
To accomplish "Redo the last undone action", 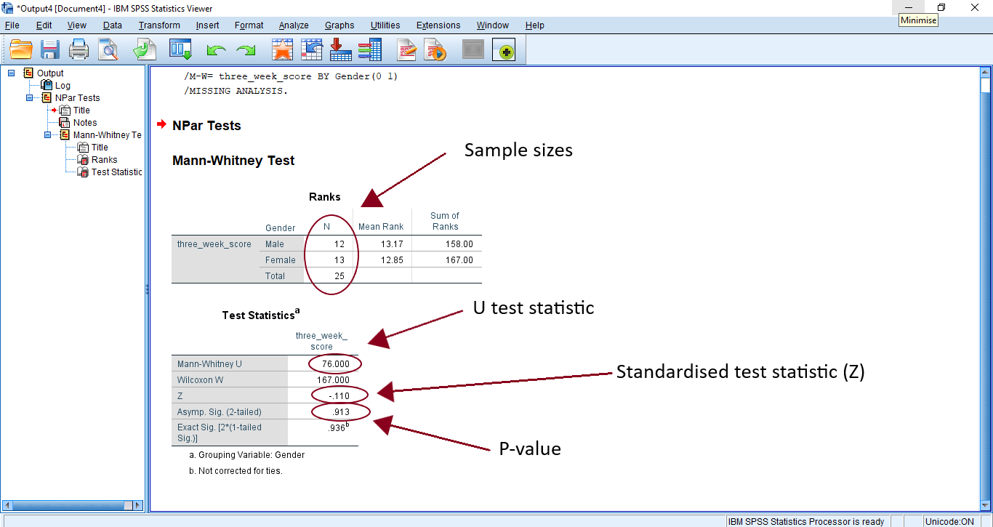I will tap(246, 50).
